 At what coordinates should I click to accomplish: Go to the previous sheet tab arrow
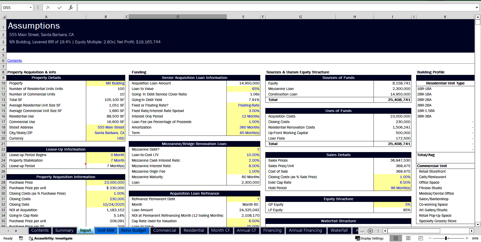(8, 231)
